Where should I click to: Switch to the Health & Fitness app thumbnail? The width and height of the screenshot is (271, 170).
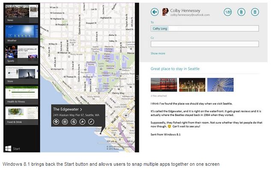pyautogui.click(x=21, y=95)
